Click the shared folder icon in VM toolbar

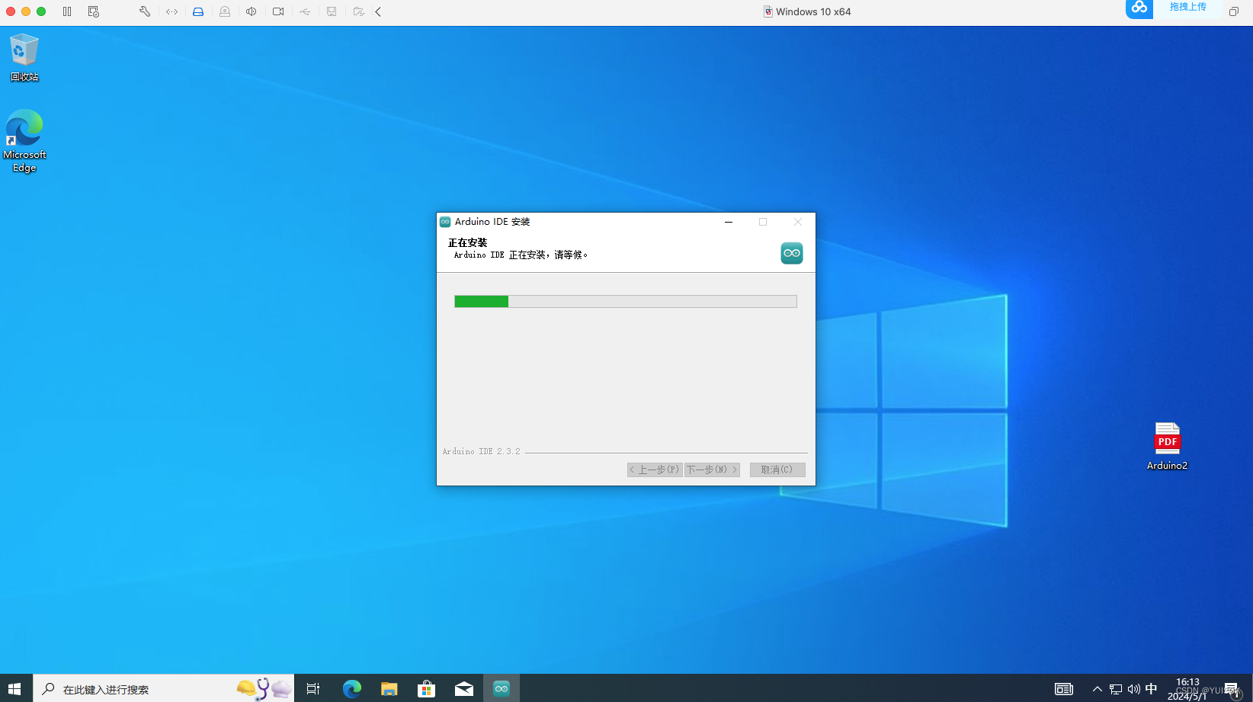[x=359, y=11]
